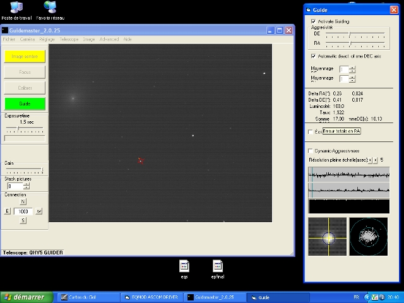Click the upper guiding error graph
Viewport: 404px width, 303px height.
349,175
